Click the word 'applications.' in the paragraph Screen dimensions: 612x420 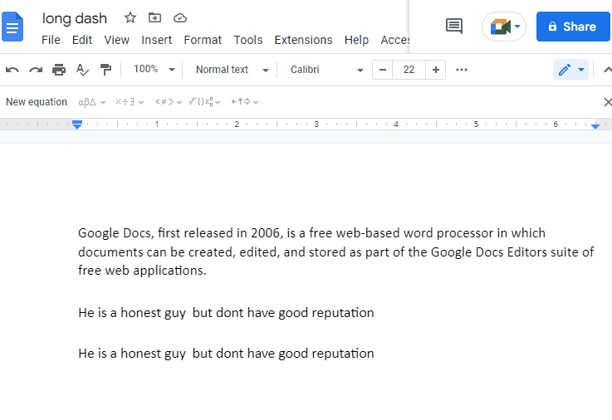169,271
